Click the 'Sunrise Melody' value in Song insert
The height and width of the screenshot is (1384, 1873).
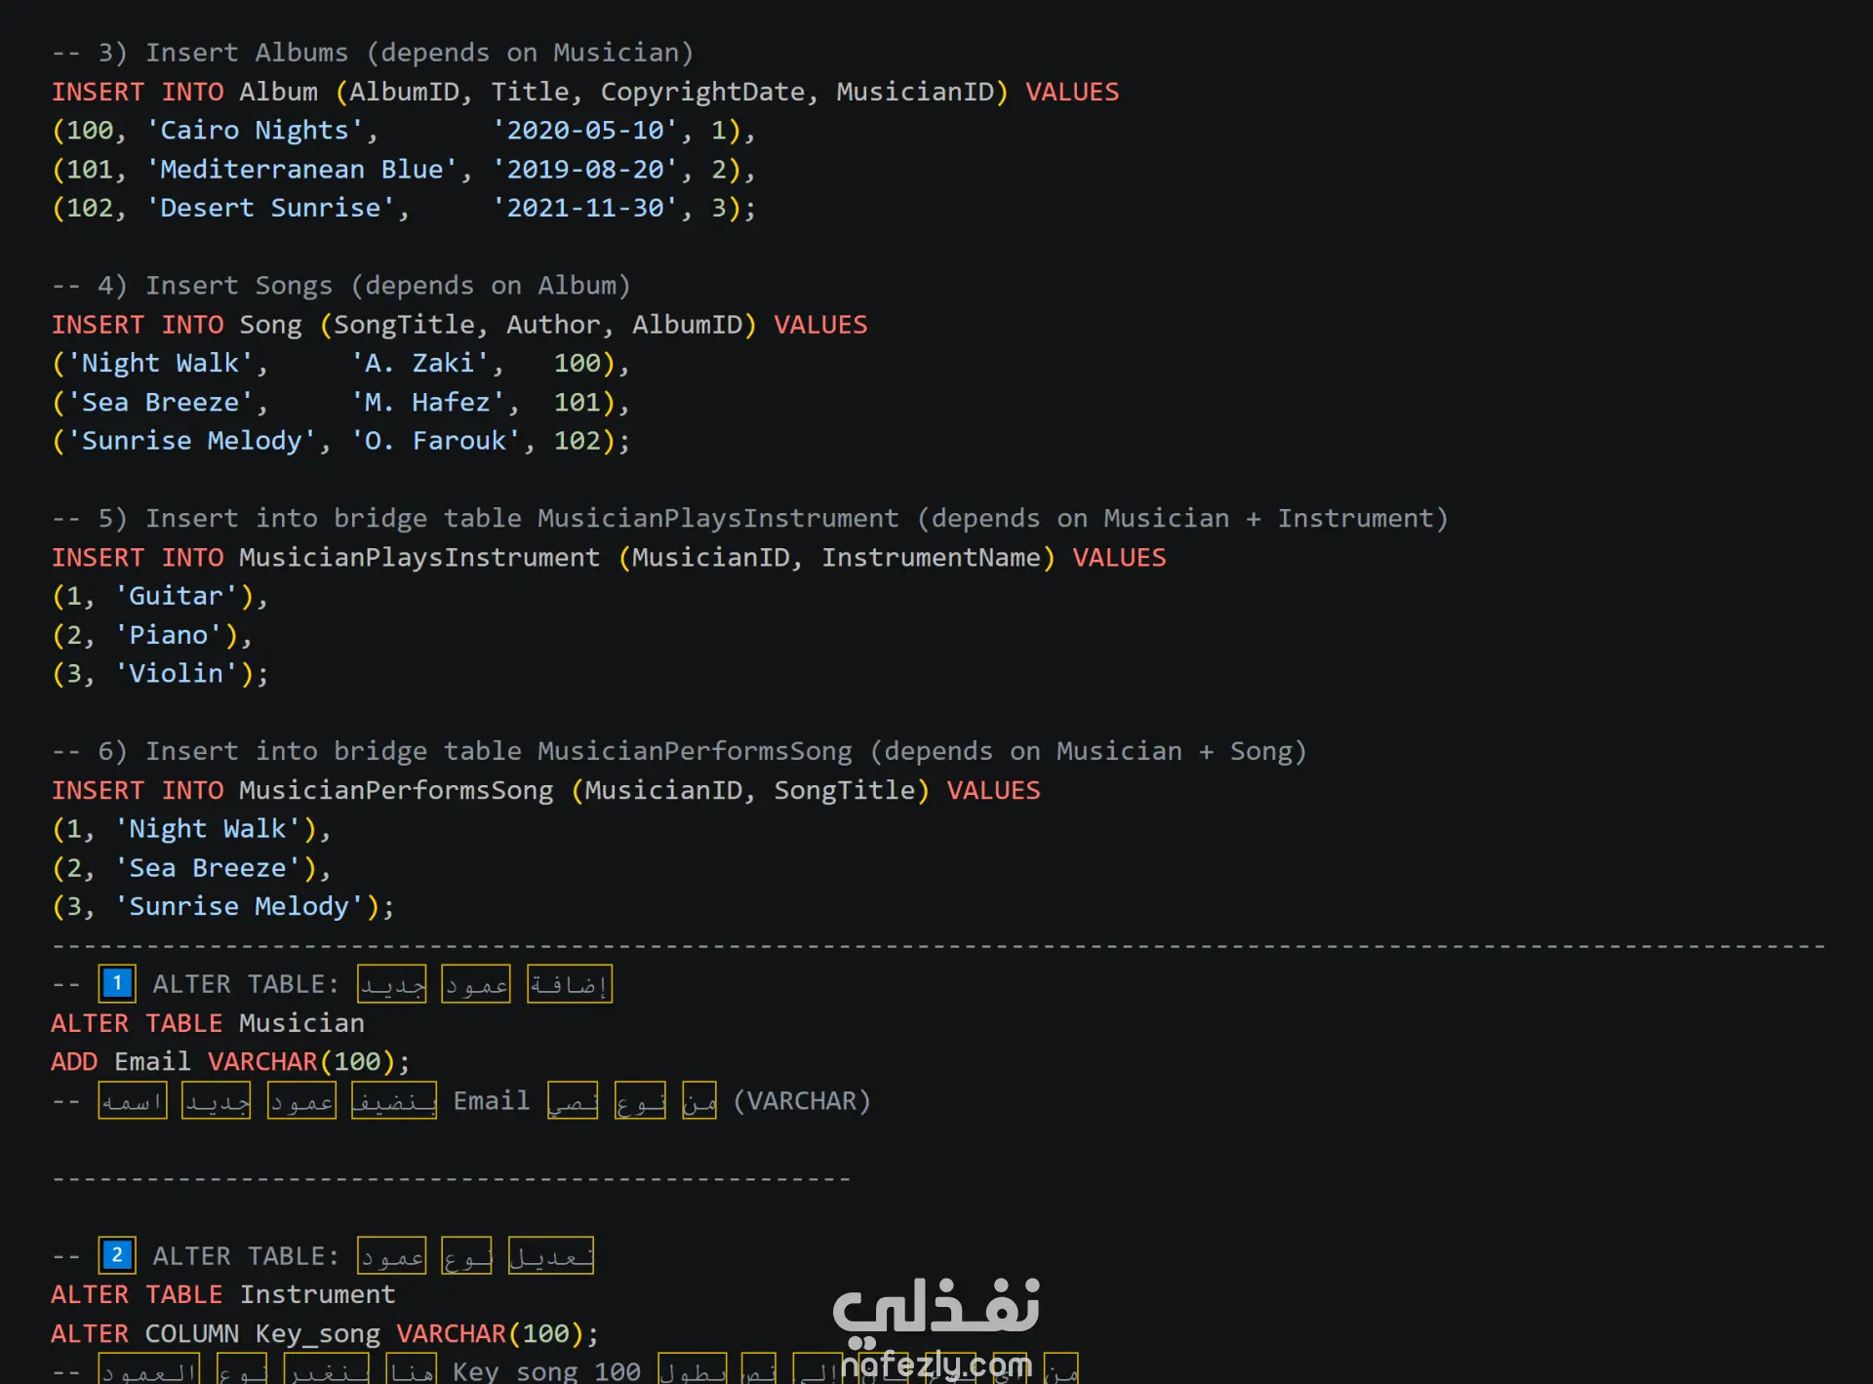click(x=191, y=441)
